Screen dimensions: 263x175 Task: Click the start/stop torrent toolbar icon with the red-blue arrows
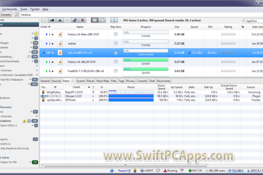point(75,20)
